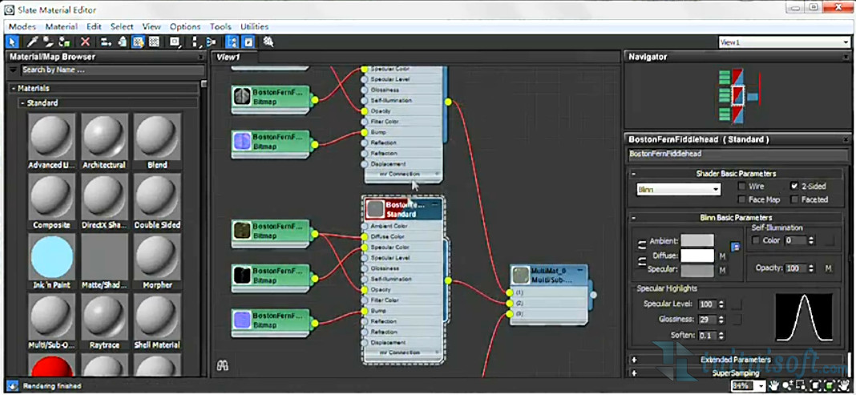Click the Diffuse map M button

click(x=723, y=256)
